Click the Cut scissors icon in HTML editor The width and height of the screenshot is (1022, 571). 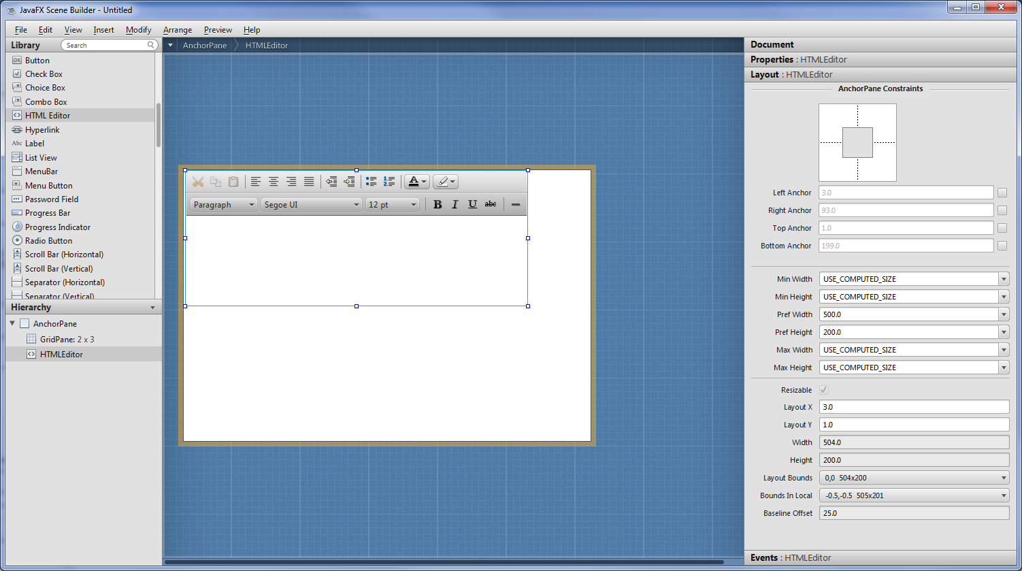(x=198, y=182)
